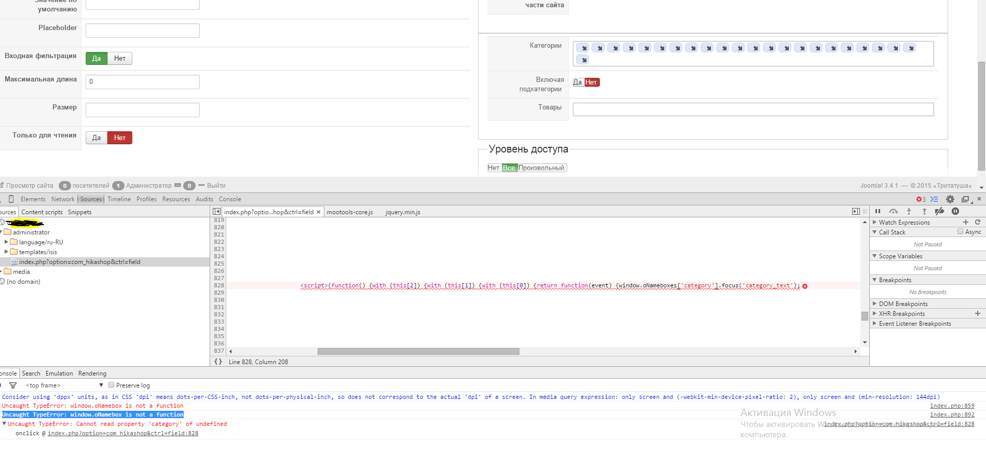This screenshot has width=986, height=457.
Task: Switch to Elements panel tab
Action: click(x=33, y=199)
